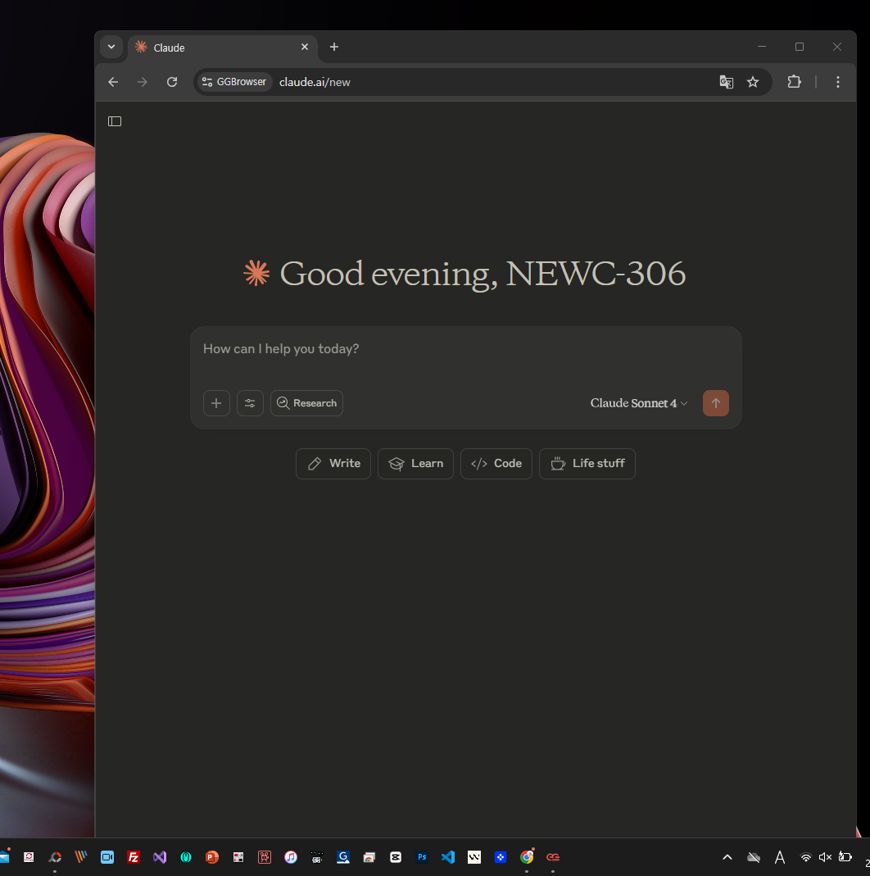Open the browser three-dot menu
This screenshot has width=870, height=876.
tap(837, 82)
